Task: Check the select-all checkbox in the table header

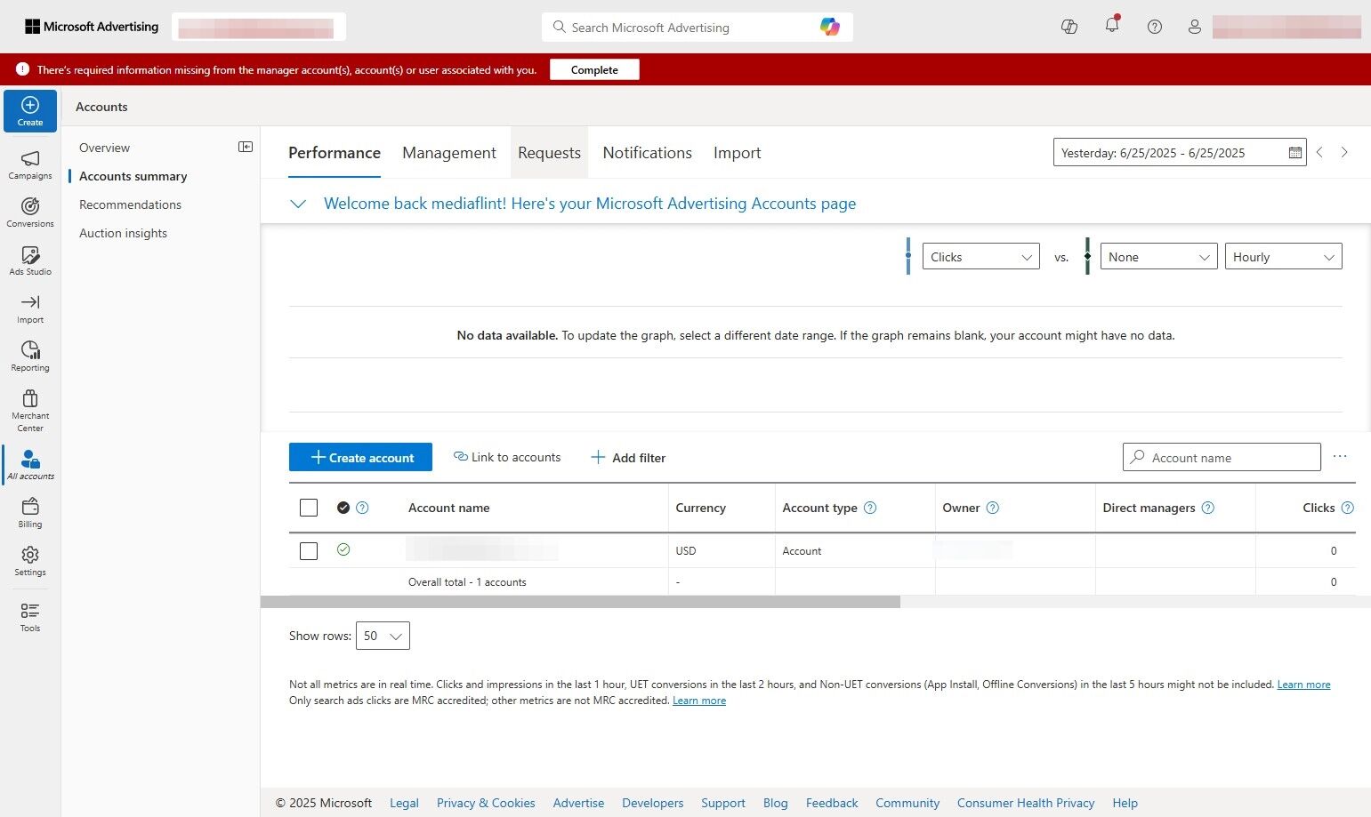Action: pos(308,507)
